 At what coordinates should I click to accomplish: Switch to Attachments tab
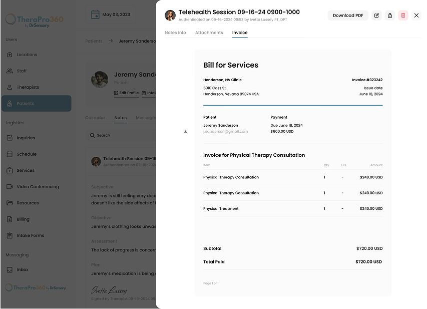209,33
